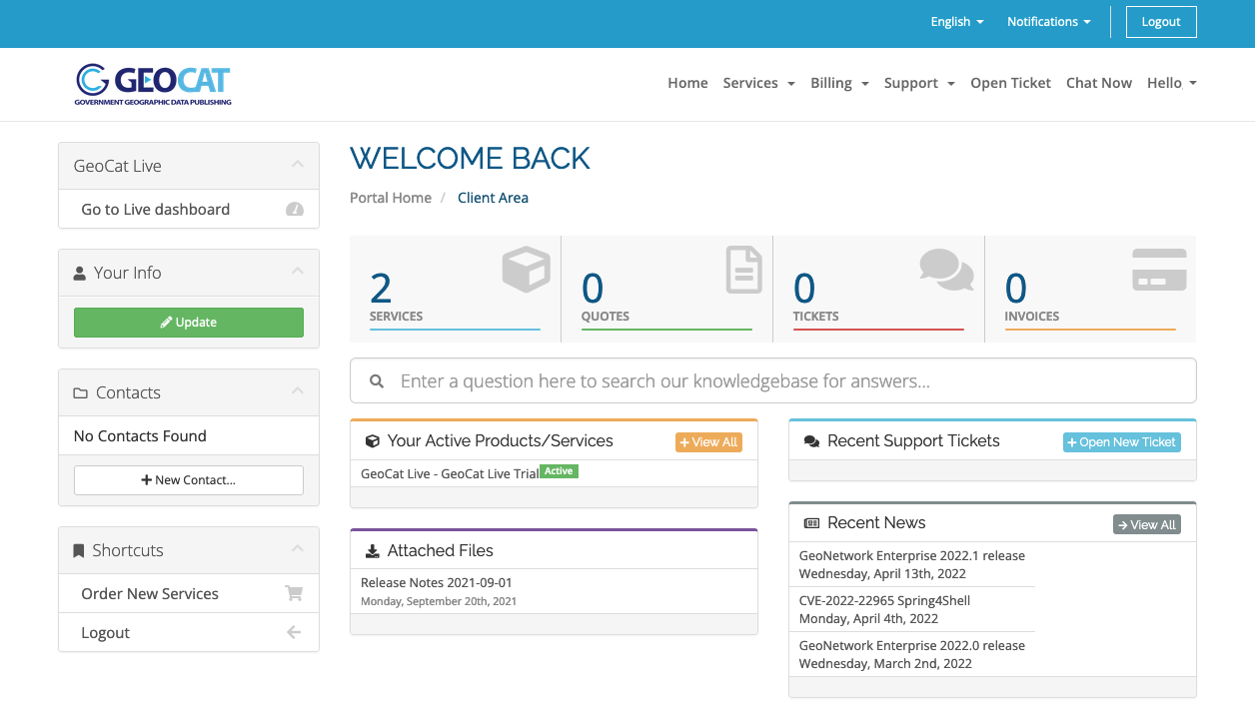Click the left arrow icon in Logout shortcut
The height and width of the screenshot is (719, 1255).
tap(294, 632)
